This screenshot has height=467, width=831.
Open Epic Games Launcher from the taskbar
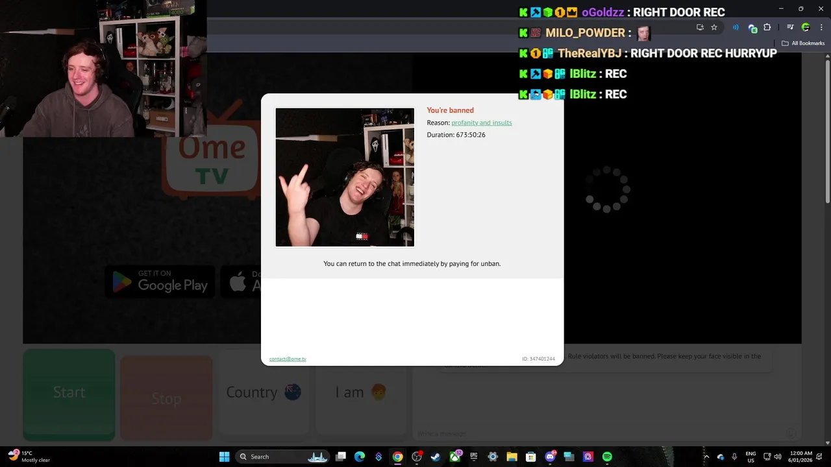[x=474, y=457]
